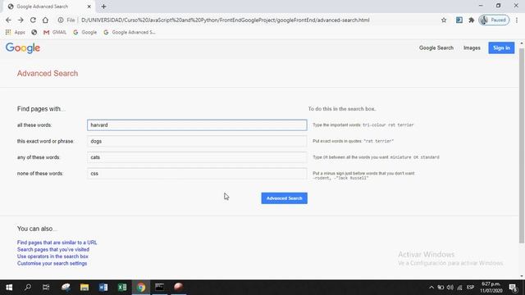Click the 'all these words' field containing harvard
This screenshot has width=525, height=295.
point(197,125)
